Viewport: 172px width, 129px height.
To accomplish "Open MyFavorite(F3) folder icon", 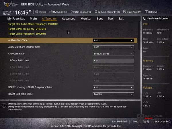I will pyautogui.click(x=51, y=12).
